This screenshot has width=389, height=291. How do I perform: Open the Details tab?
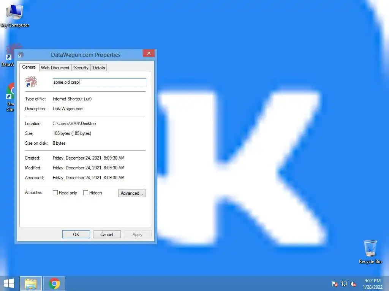click(99, 68)
